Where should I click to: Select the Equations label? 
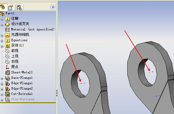pyautogui.click(x=19, y=40)
